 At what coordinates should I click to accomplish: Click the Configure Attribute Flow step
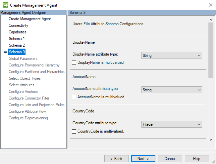pyautogui.click(x=27, y=111)
